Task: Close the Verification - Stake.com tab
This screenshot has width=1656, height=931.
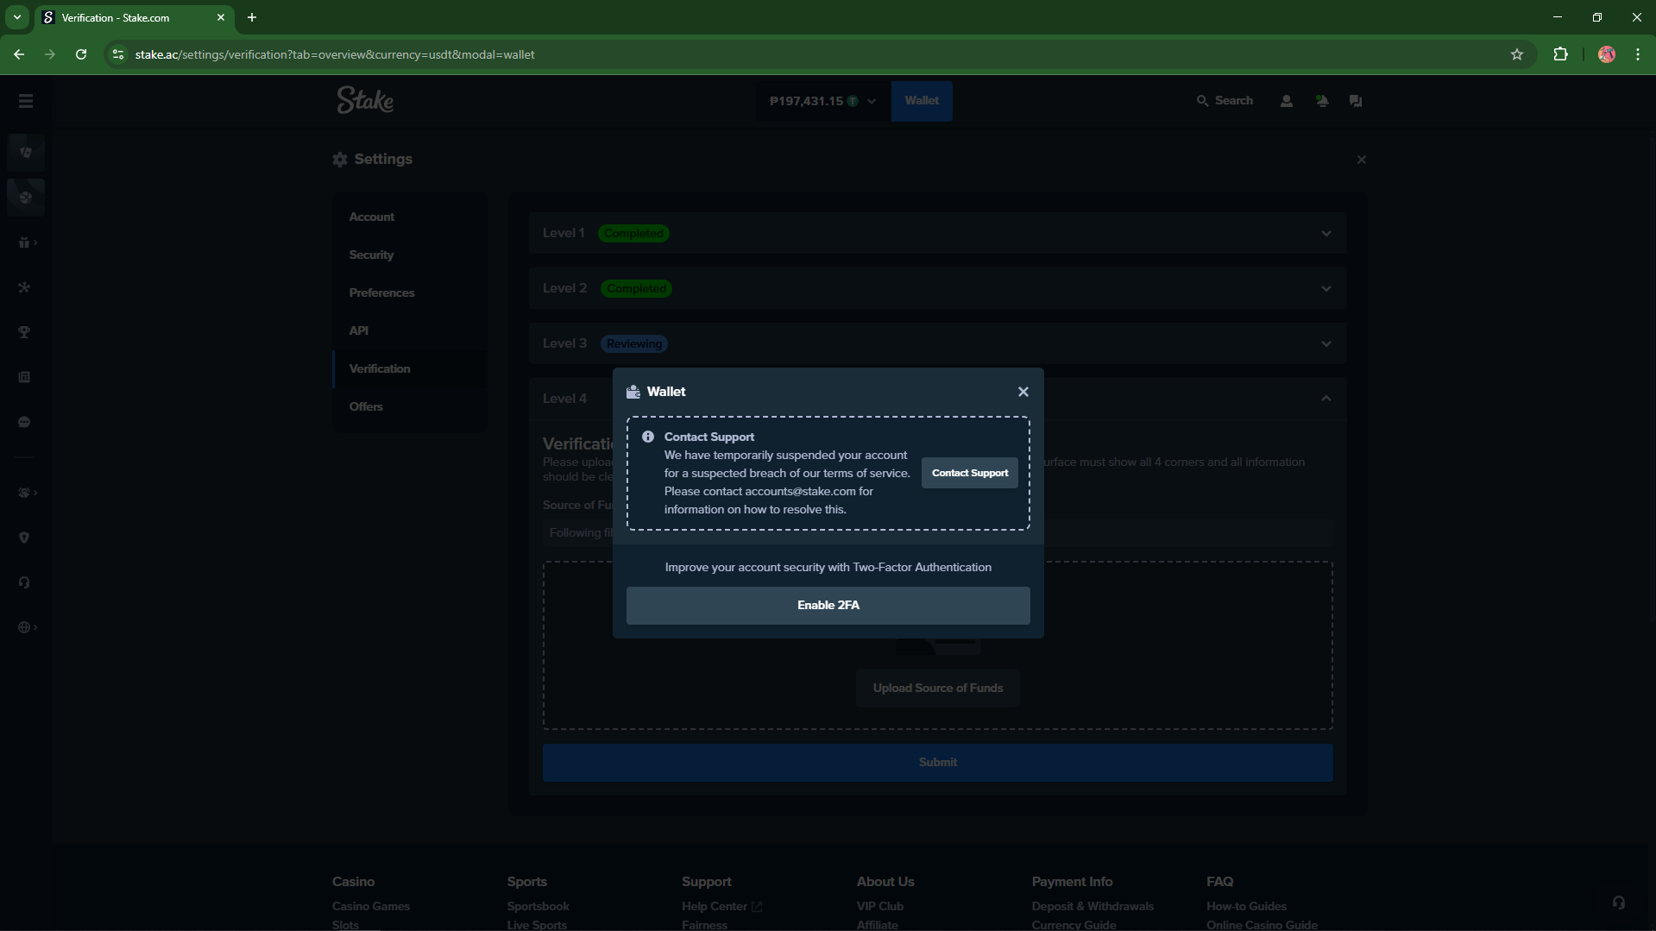Action: 221,17
